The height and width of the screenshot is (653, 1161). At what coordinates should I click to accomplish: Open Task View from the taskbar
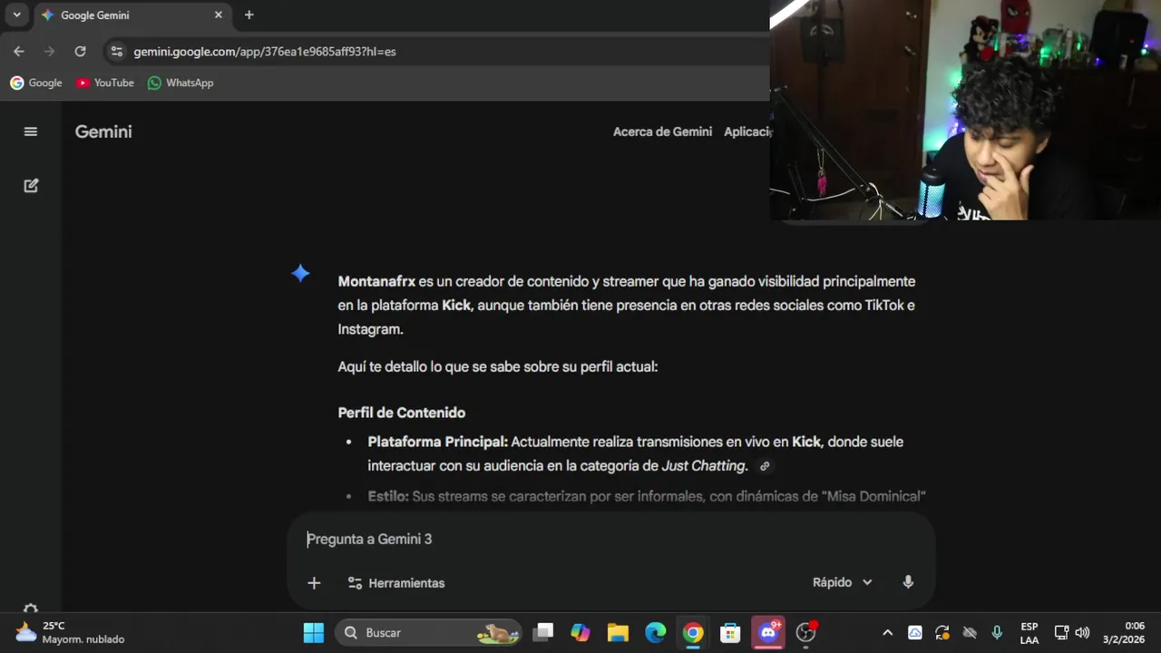point(543,633)
